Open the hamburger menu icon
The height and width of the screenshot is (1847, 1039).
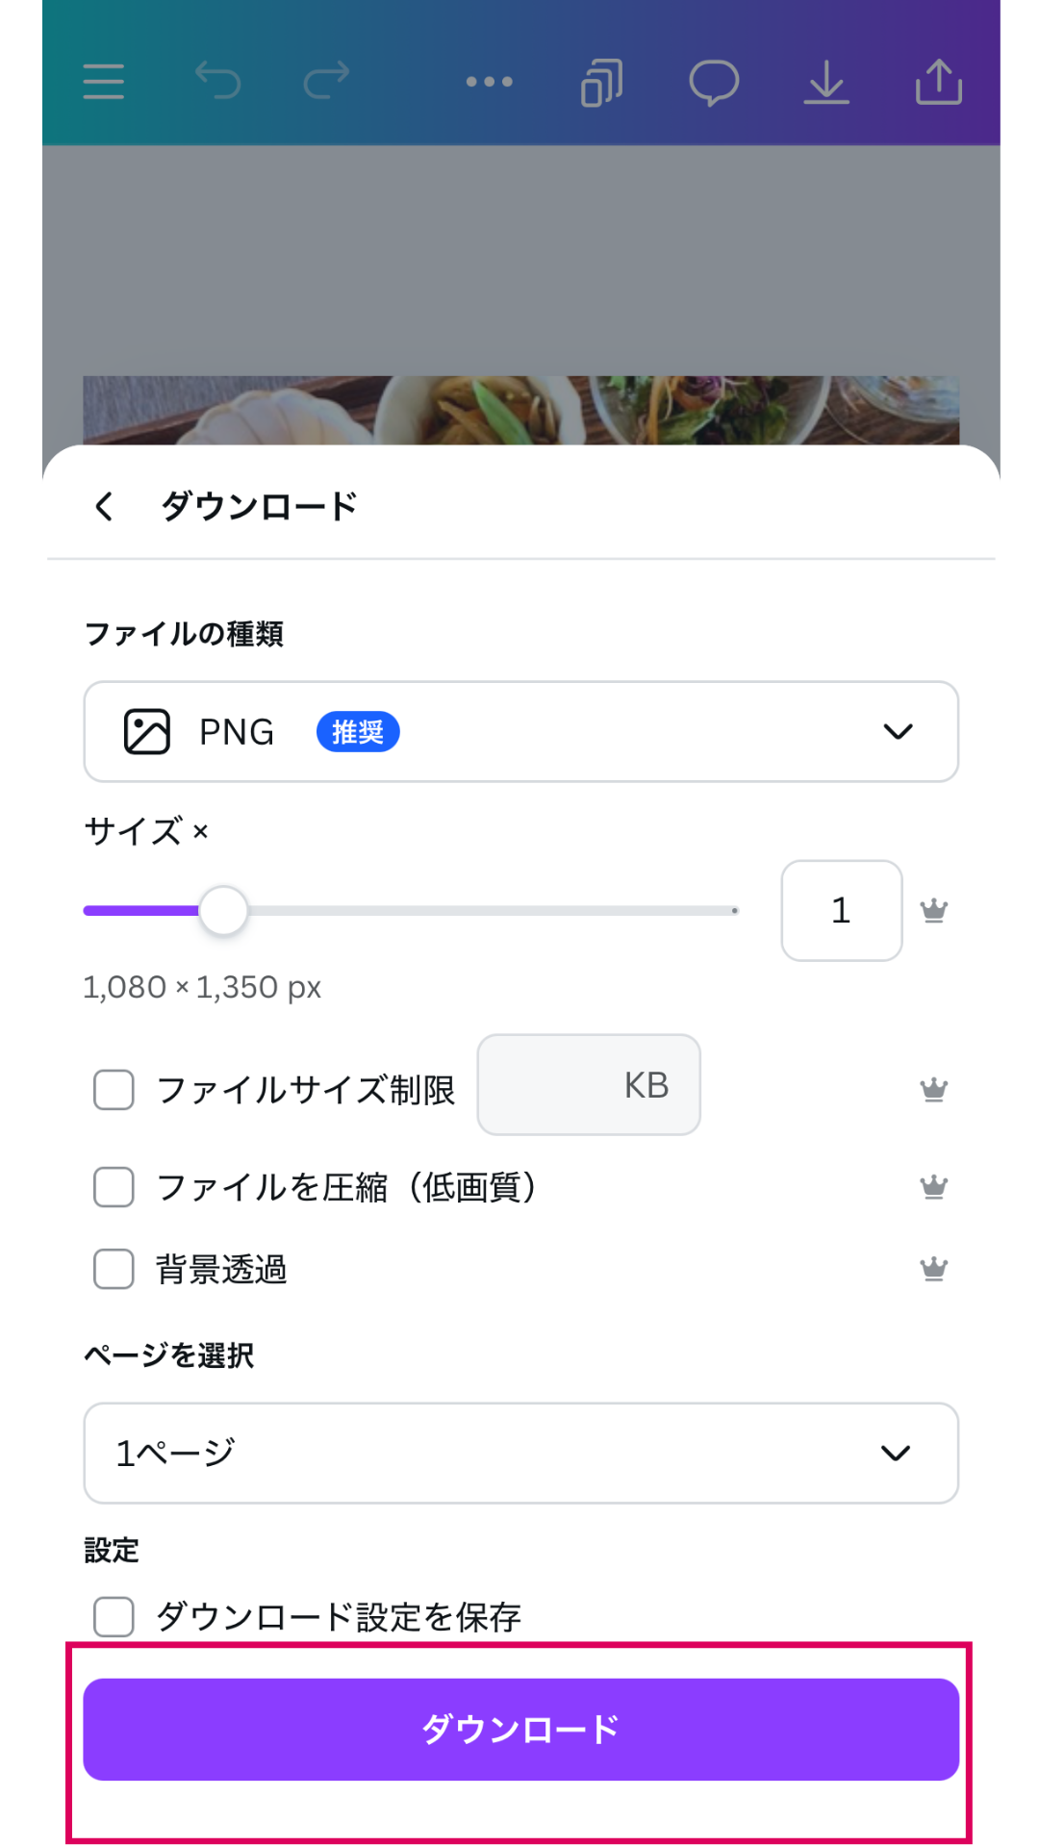tap(104, 82)
